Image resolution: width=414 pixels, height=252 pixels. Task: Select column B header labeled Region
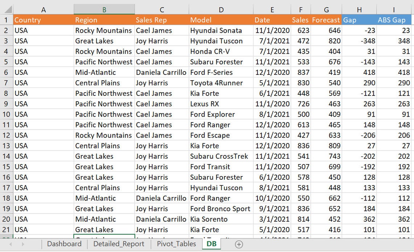104,9
